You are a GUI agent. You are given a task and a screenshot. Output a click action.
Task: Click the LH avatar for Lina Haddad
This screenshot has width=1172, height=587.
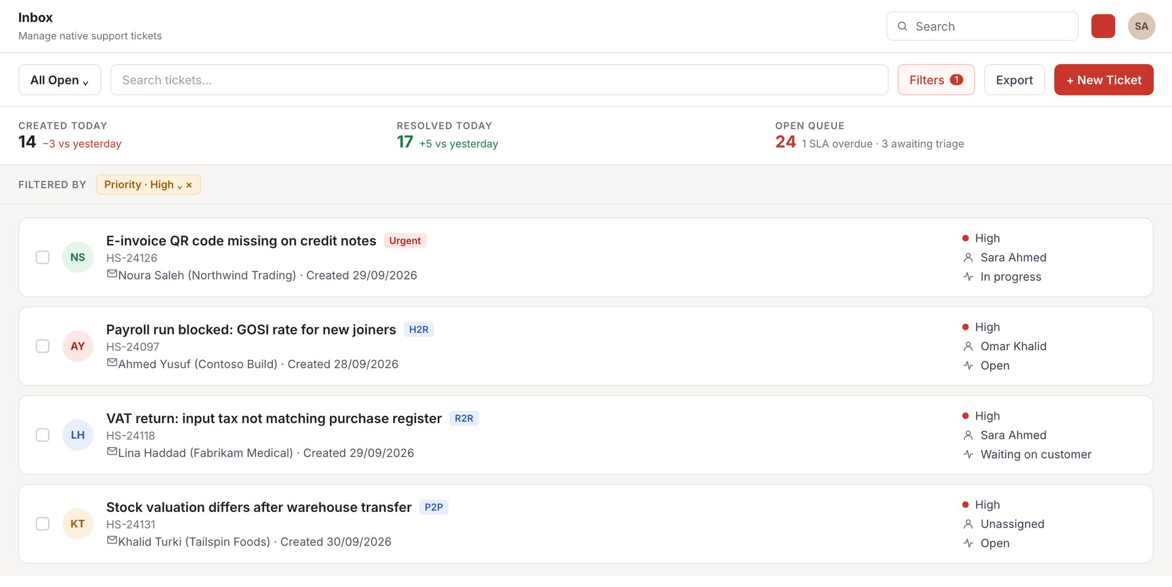pos(78,435)
